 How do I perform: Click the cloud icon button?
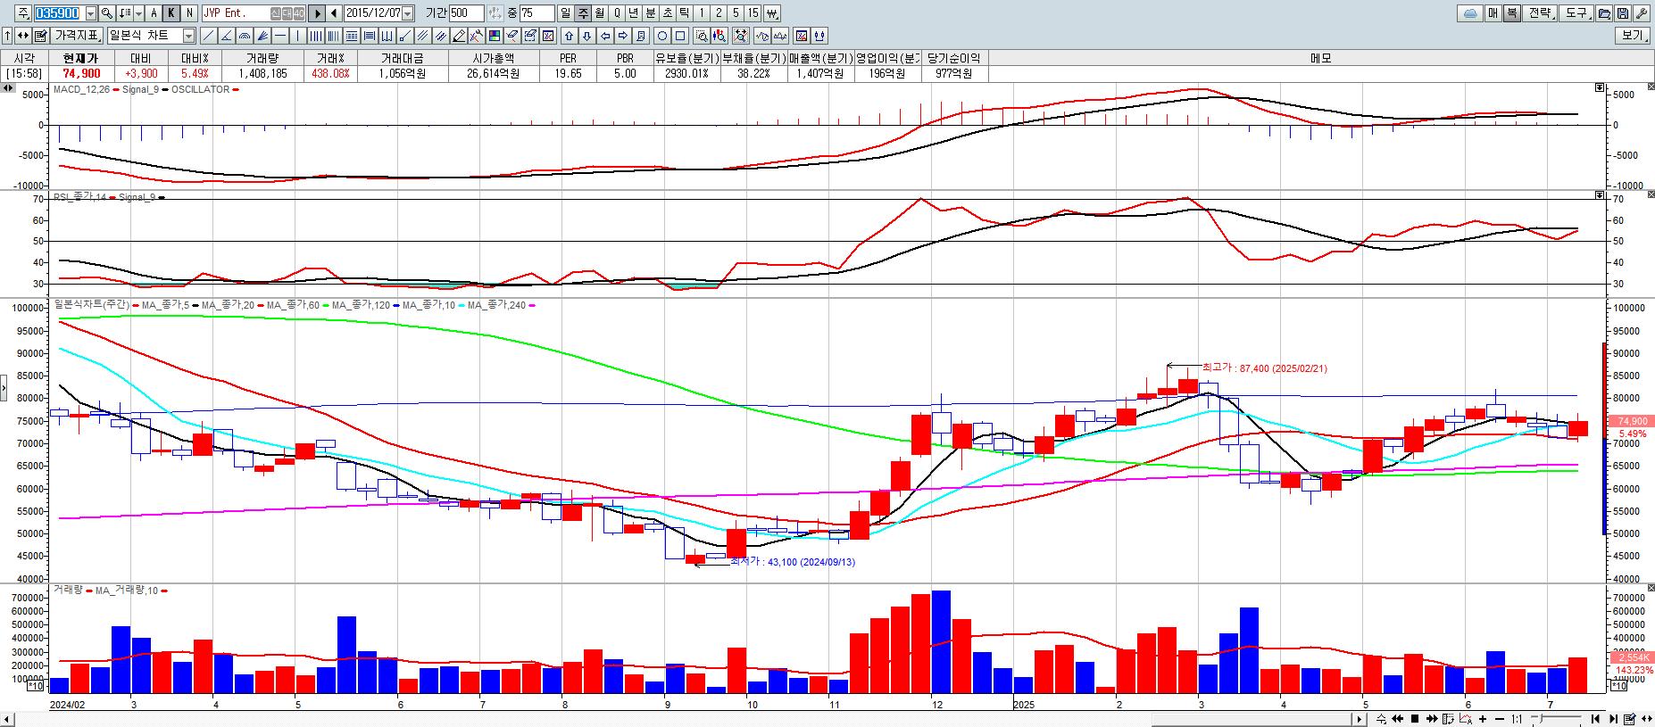tap(1469, 13)
